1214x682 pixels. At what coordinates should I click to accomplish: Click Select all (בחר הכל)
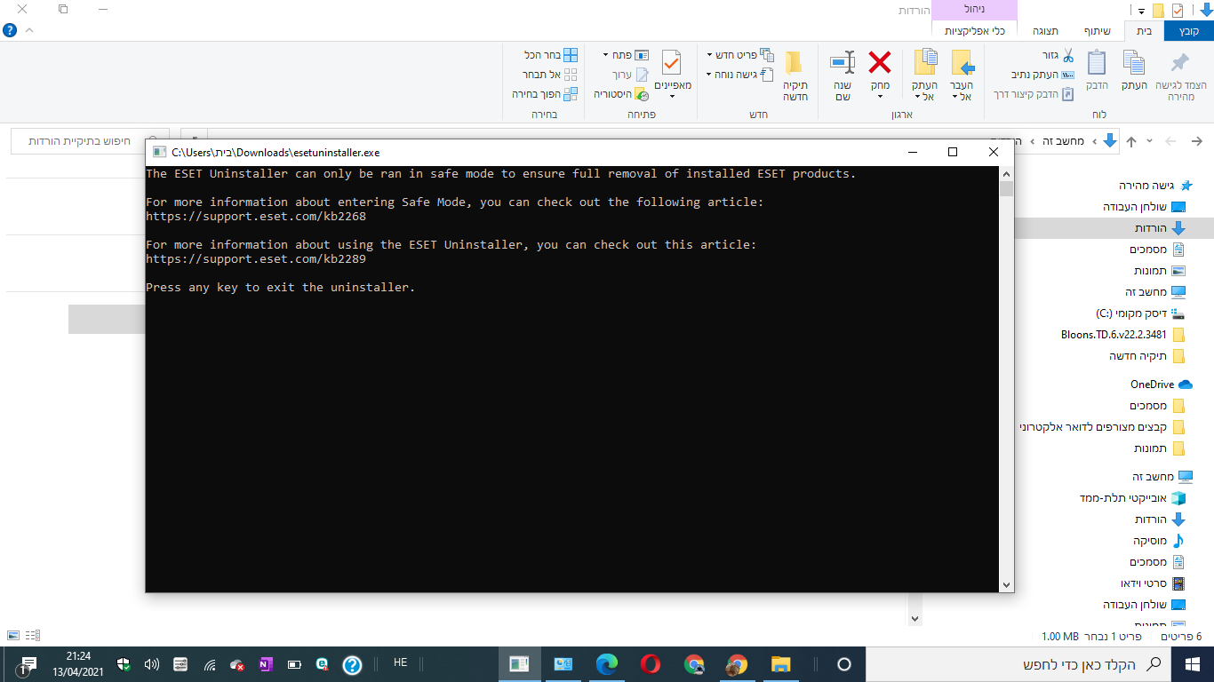(x=551, y=55)
